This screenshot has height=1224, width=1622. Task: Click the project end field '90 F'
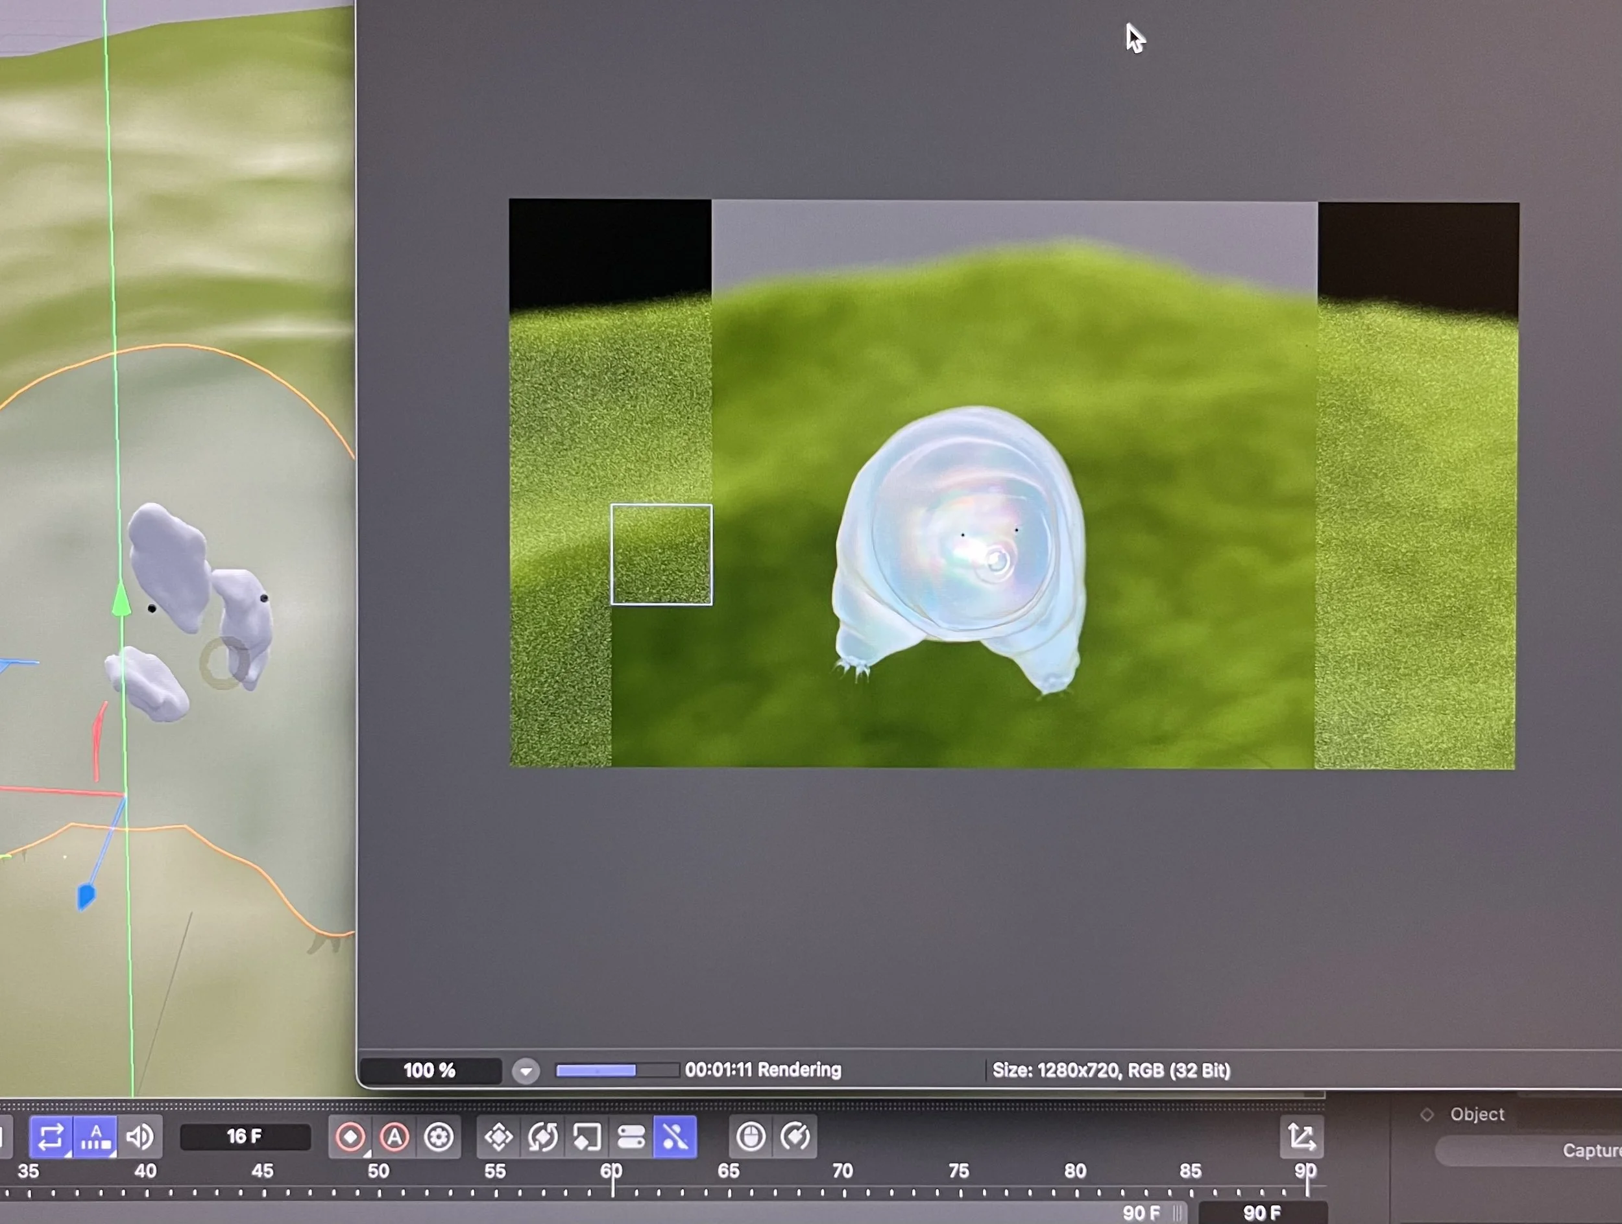(x=1263, y=1212)
